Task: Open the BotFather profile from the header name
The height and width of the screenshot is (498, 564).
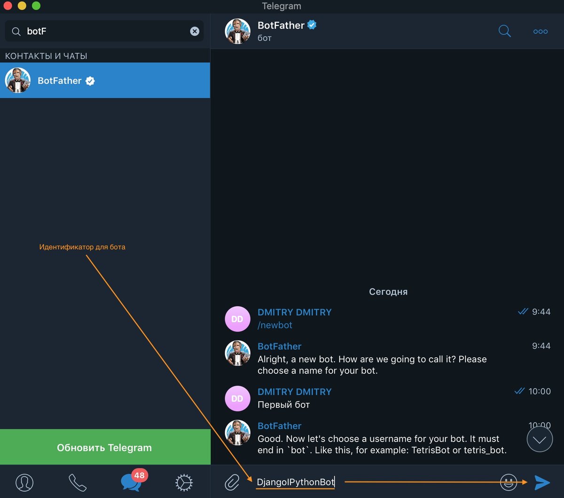Action: click(x=281, y=25)
